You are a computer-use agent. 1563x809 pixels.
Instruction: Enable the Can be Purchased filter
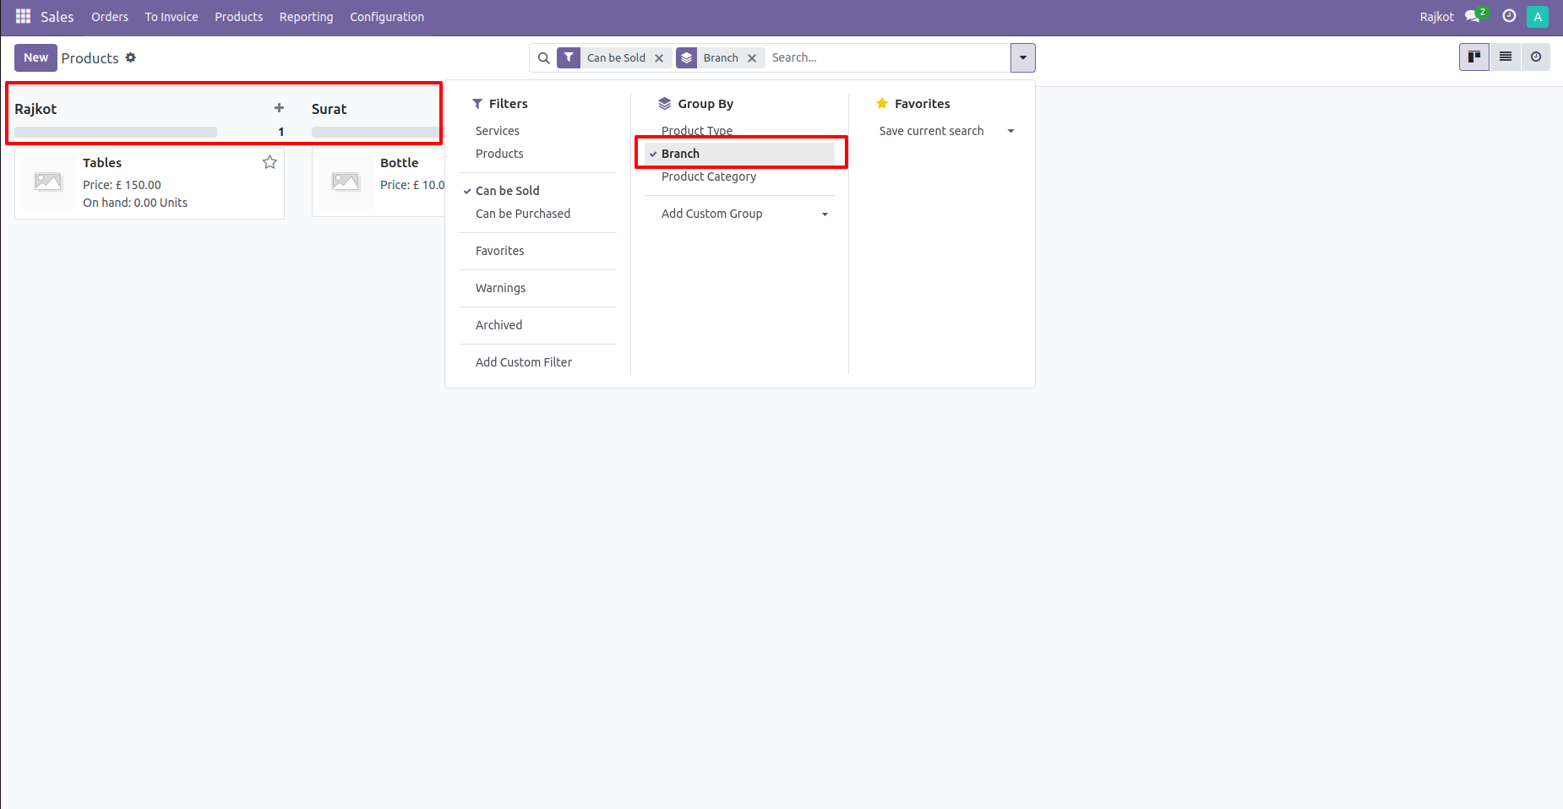pos(522,214)
